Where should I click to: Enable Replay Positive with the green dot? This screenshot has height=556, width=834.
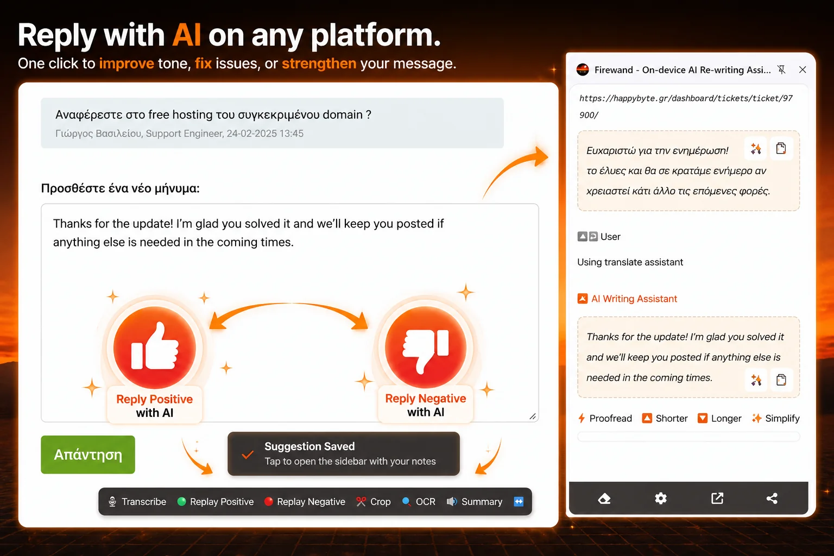(x=181, y=502)
